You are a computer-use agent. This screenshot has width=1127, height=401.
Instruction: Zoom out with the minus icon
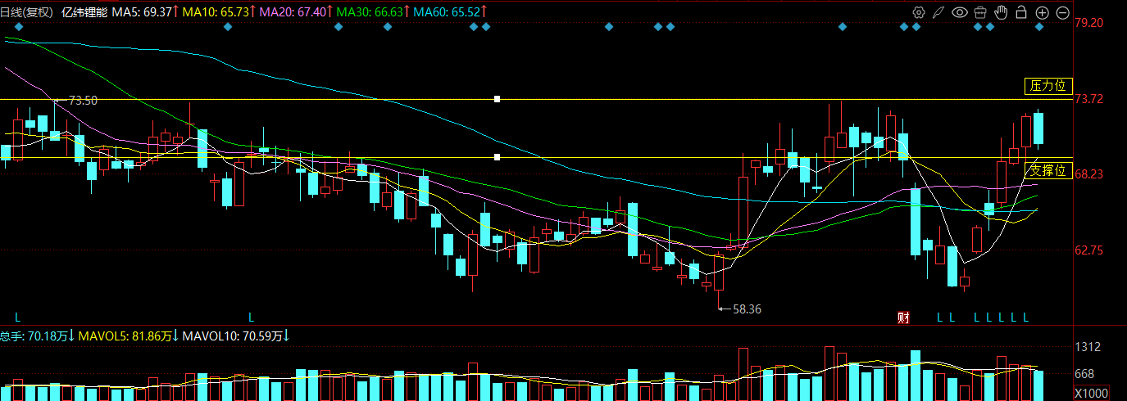click(x=1062, y=12)
